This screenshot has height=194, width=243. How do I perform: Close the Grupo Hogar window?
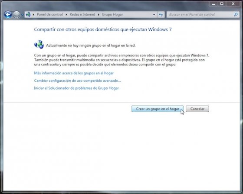click(233, 4)
